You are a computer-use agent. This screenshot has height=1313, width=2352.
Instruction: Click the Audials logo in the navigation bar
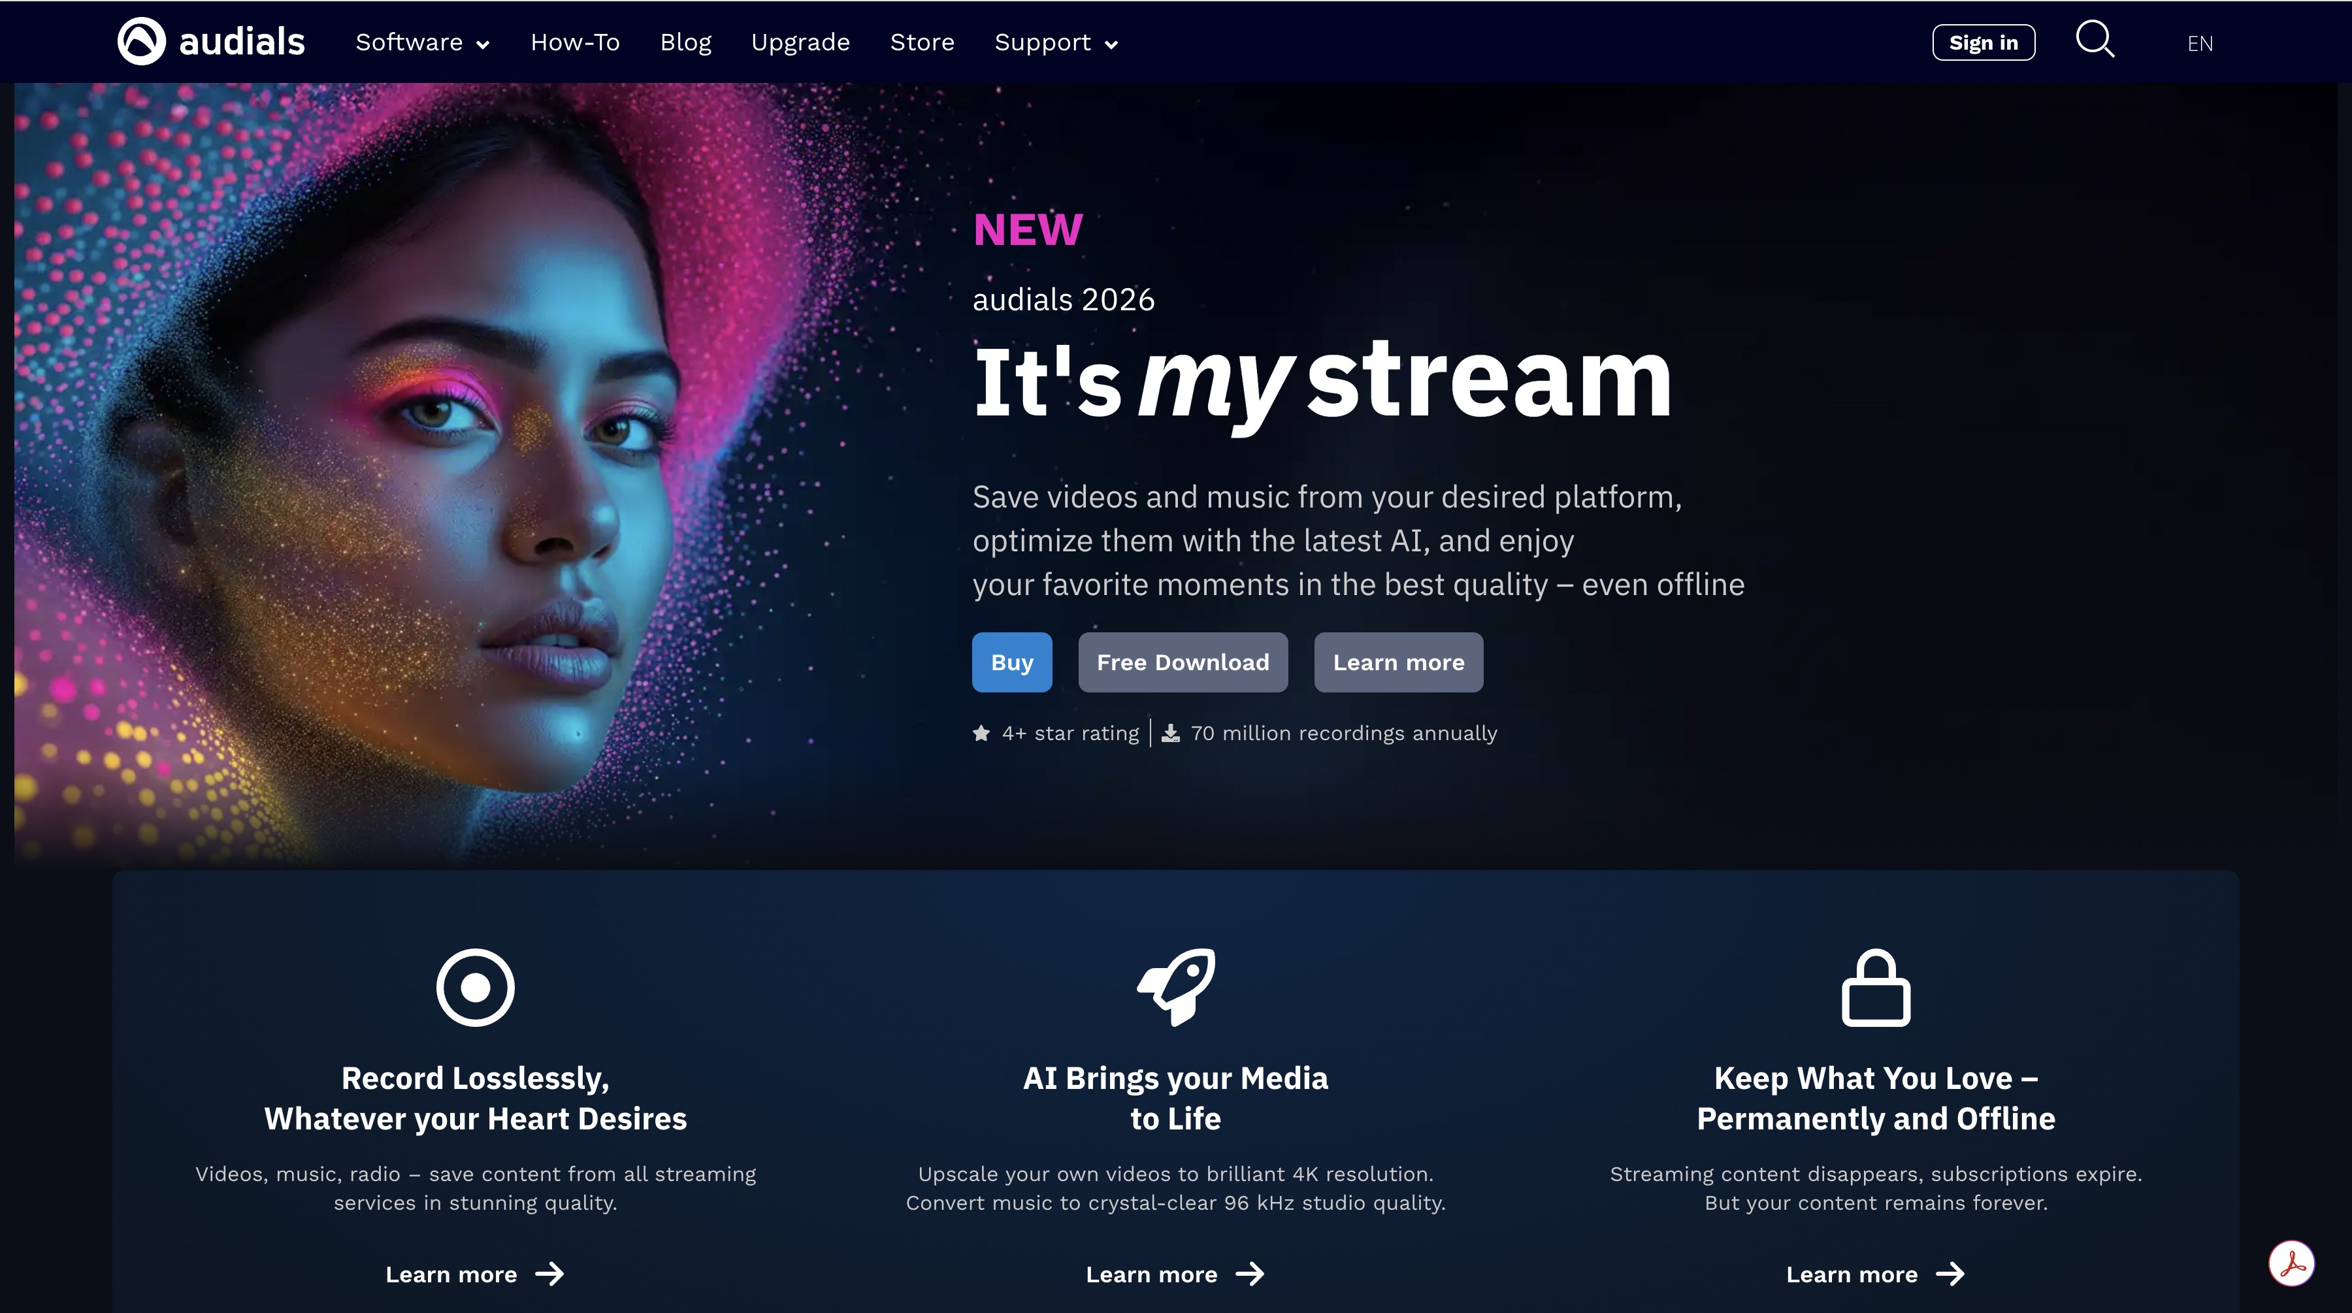coord(210,41)
